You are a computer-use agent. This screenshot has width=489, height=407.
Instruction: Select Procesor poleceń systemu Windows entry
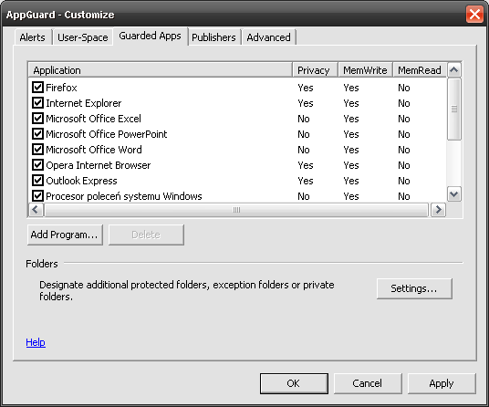124,196
